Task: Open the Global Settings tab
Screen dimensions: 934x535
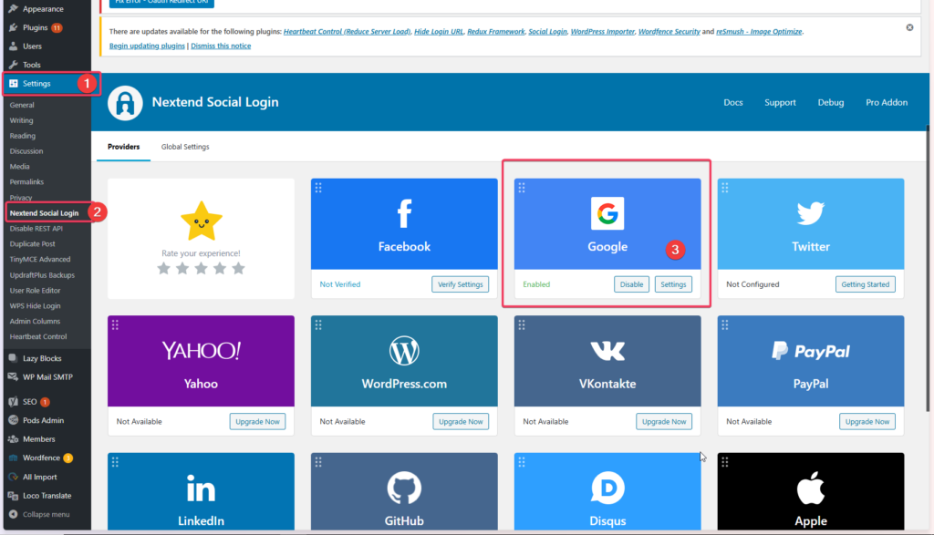Action: [x=185, y=147]
